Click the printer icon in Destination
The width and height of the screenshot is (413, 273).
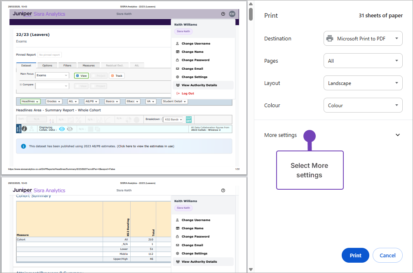330,38
